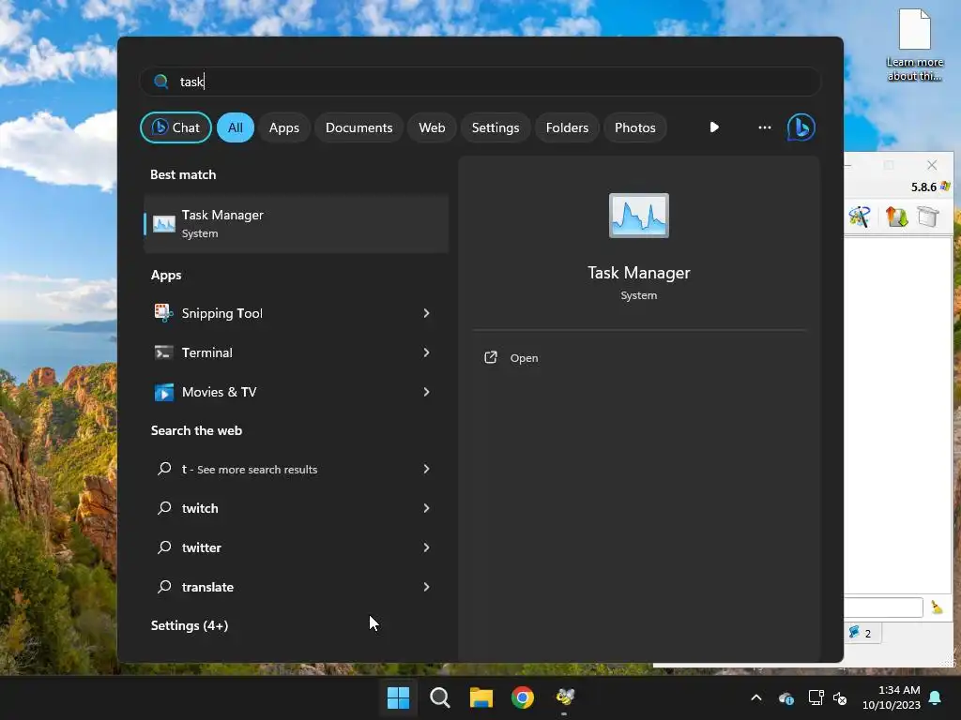Expand Snipping Tool result chevron

427,313
